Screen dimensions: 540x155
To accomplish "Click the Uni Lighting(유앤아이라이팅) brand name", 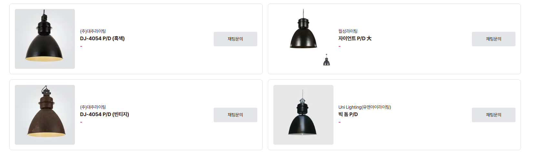I will (364, 107).
